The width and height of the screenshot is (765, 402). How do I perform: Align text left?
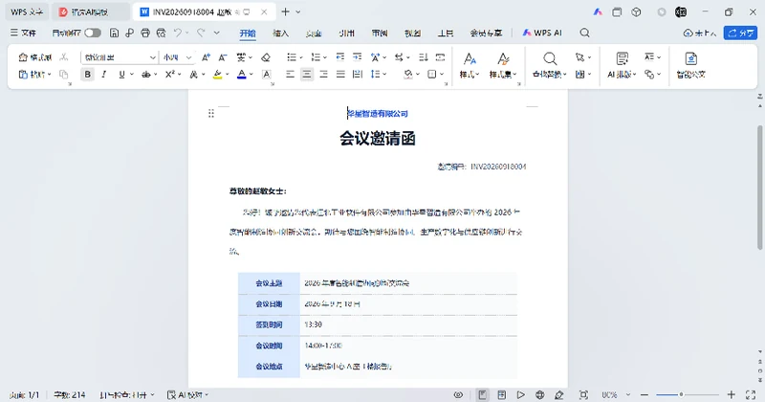(290, 75)
